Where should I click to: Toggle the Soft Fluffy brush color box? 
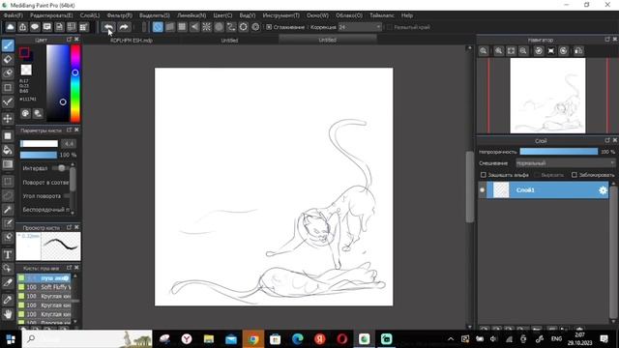[21, 287]
